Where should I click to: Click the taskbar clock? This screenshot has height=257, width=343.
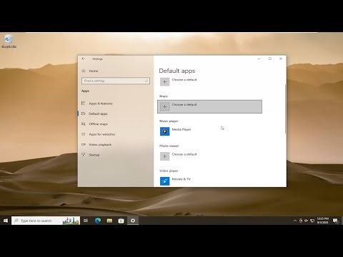point(323,221)
